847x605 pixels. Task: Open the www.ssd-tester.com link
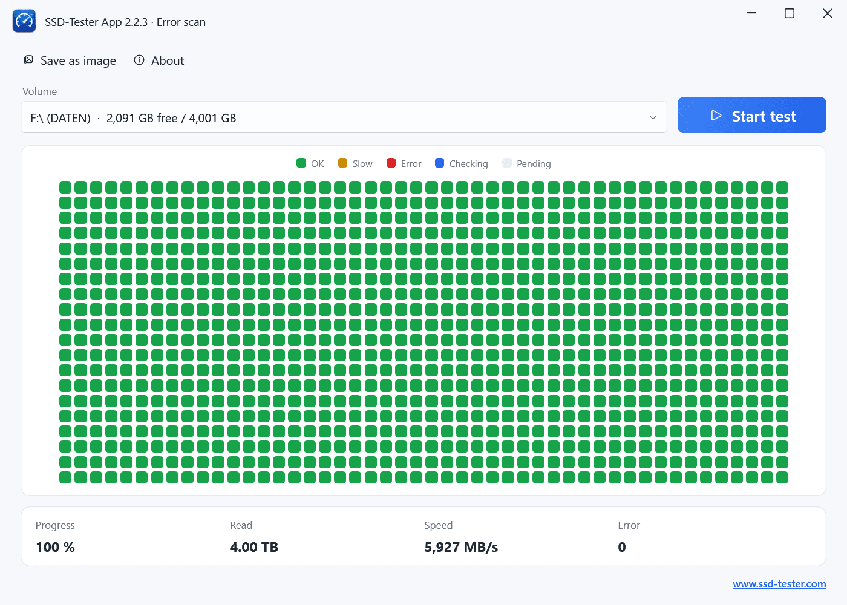coord(779,584)
